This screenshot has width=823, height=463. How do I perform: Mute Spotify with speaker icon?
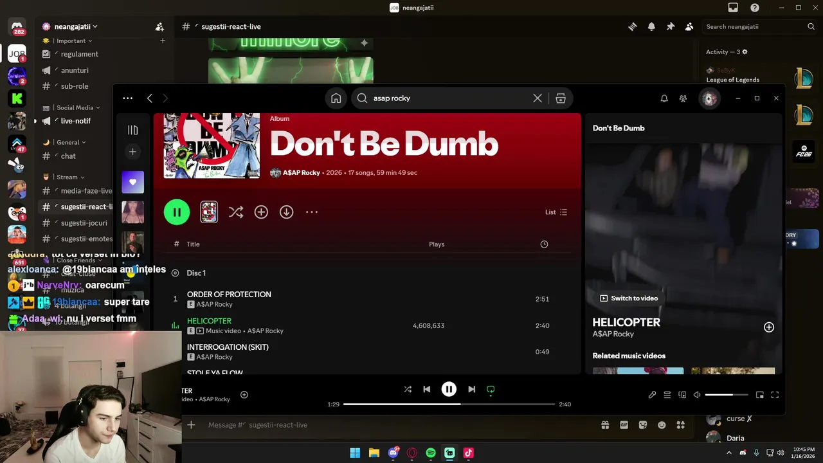click(x=697, y=395)
